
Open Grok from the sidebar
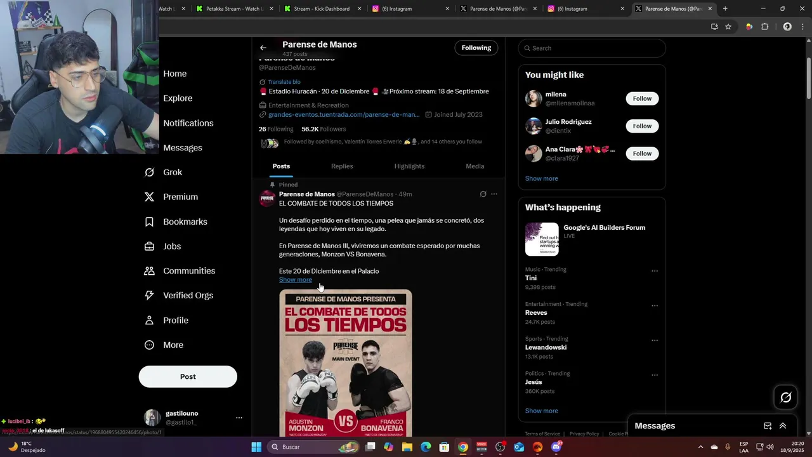point(164,173)
